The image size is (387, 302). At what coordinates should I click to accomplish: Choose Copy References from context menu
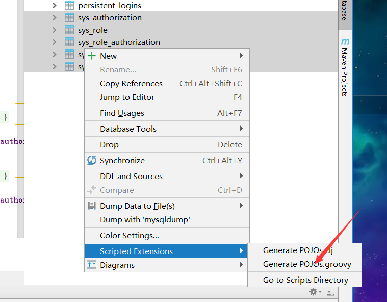(167, 84)
